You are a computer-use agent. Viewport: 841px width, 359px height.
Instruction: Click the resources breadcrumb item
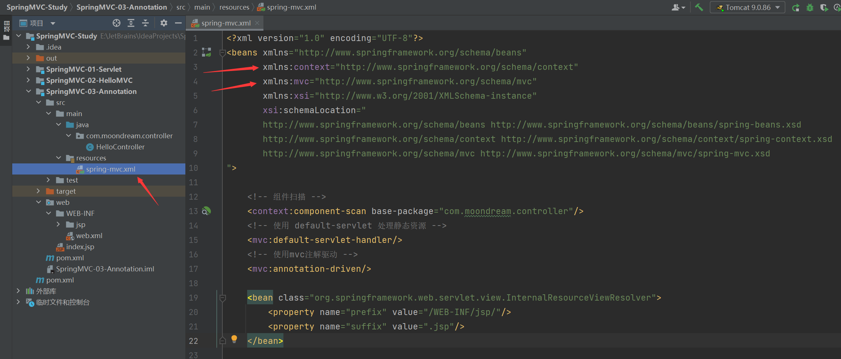pos(234,7)
